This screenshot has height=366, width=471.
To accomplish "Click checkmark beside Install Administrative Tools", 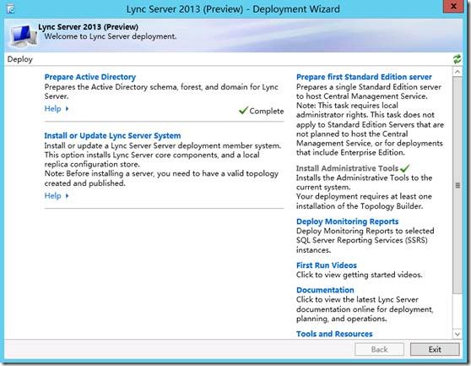I will [405, 168].
